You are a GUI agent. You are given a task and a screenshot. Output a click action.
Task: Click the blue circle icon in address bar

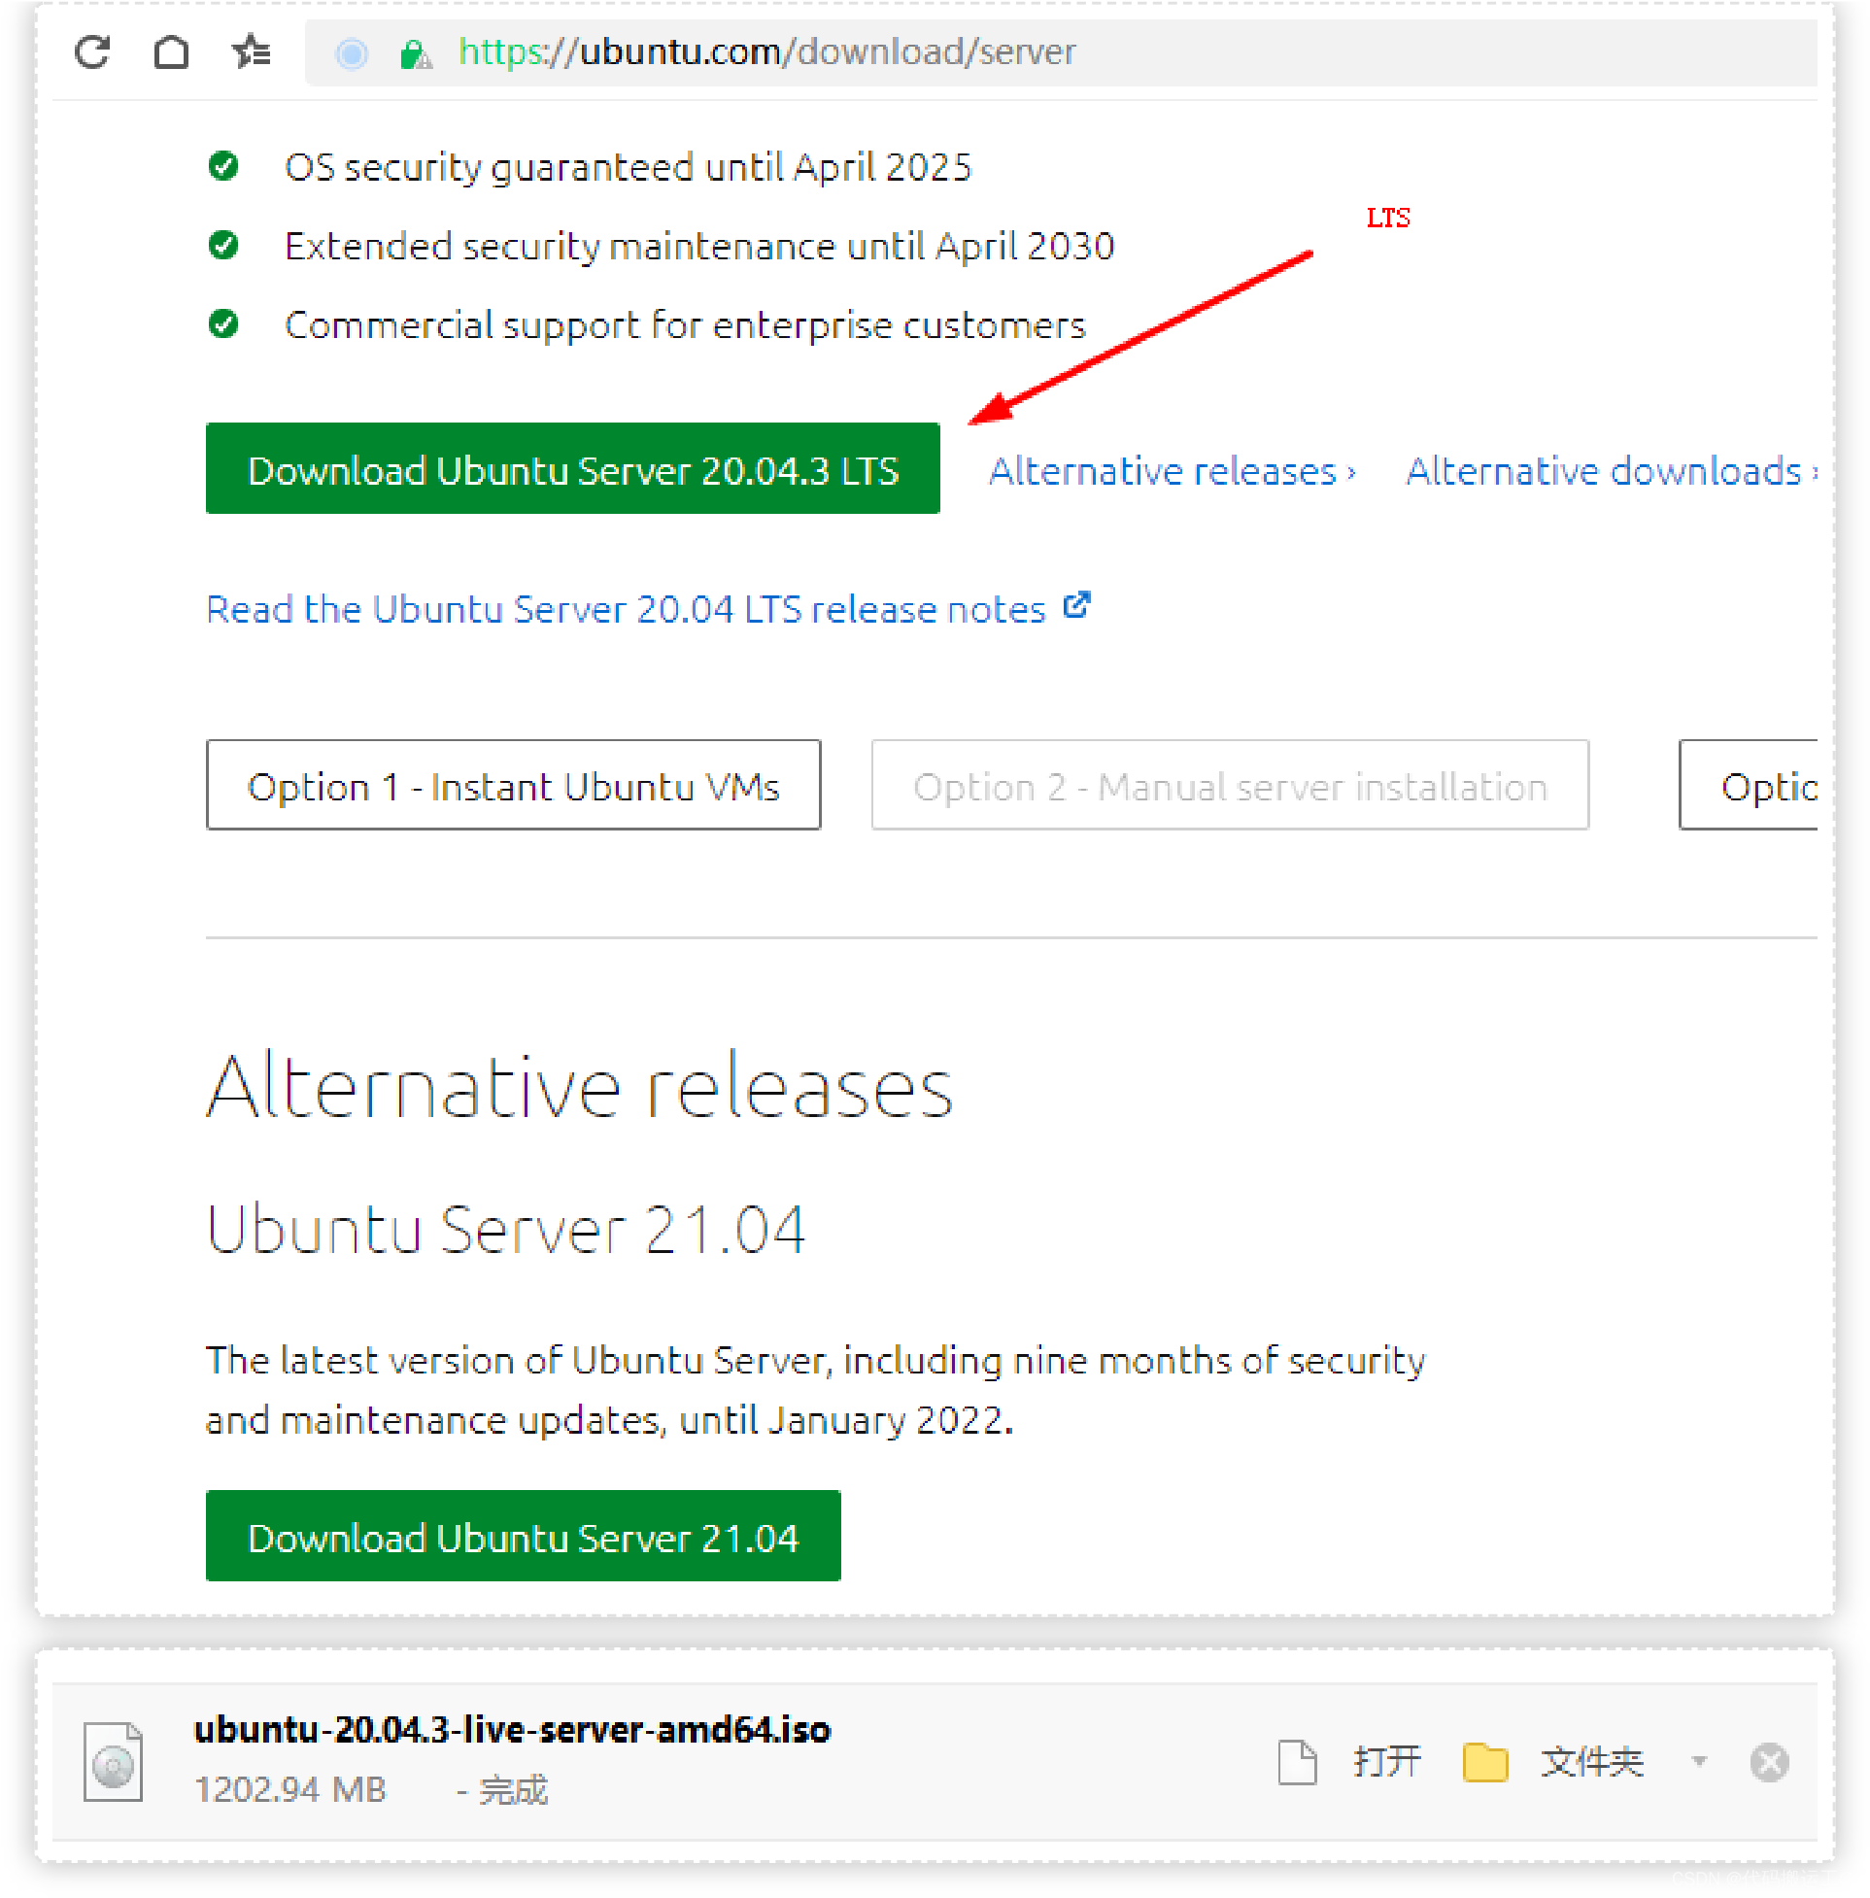352,54
